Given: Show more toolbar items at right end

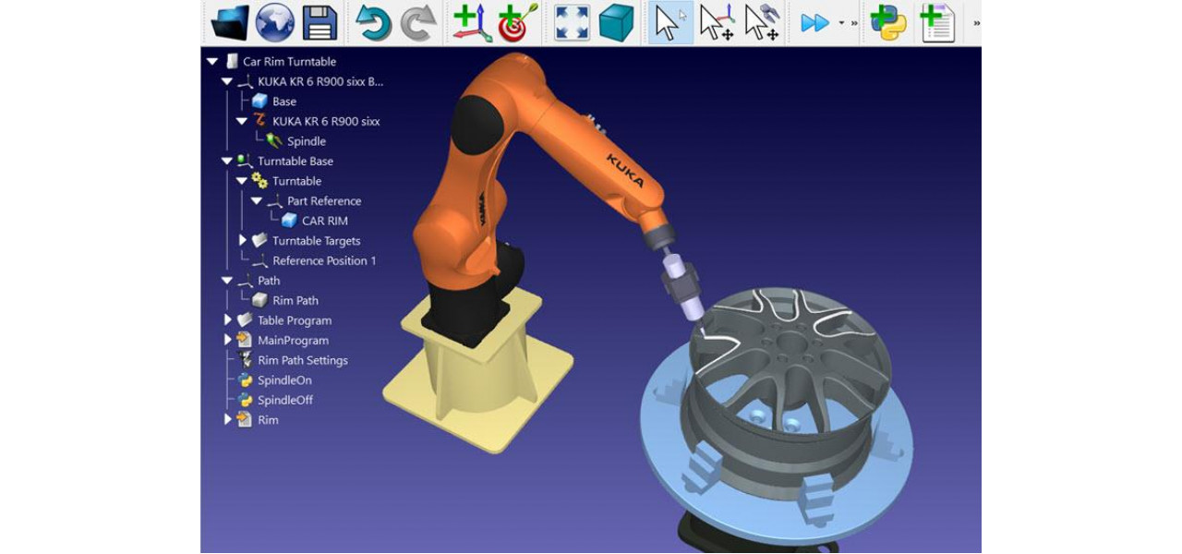Looking at the screenshot, I should pyautogui.click(x=977, y=23).
